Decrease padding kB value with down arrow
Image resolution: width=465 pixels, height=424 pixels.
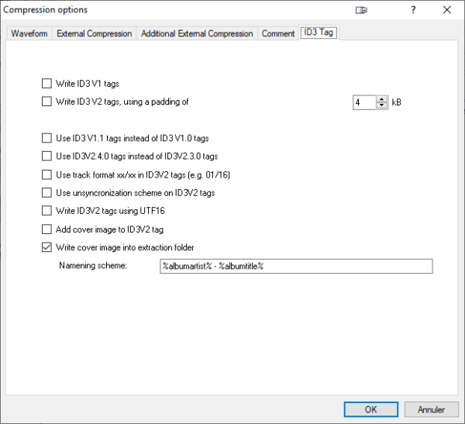pos(381,105)
